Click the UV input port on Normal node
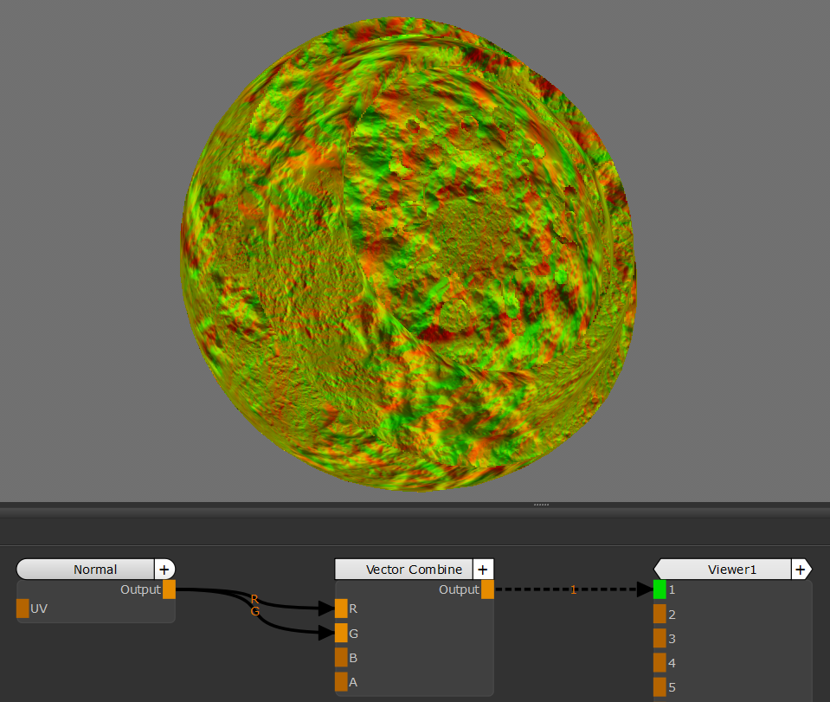The height and width of the screenshot is (702, 830). pyautogui.click(x=23, y=609)
